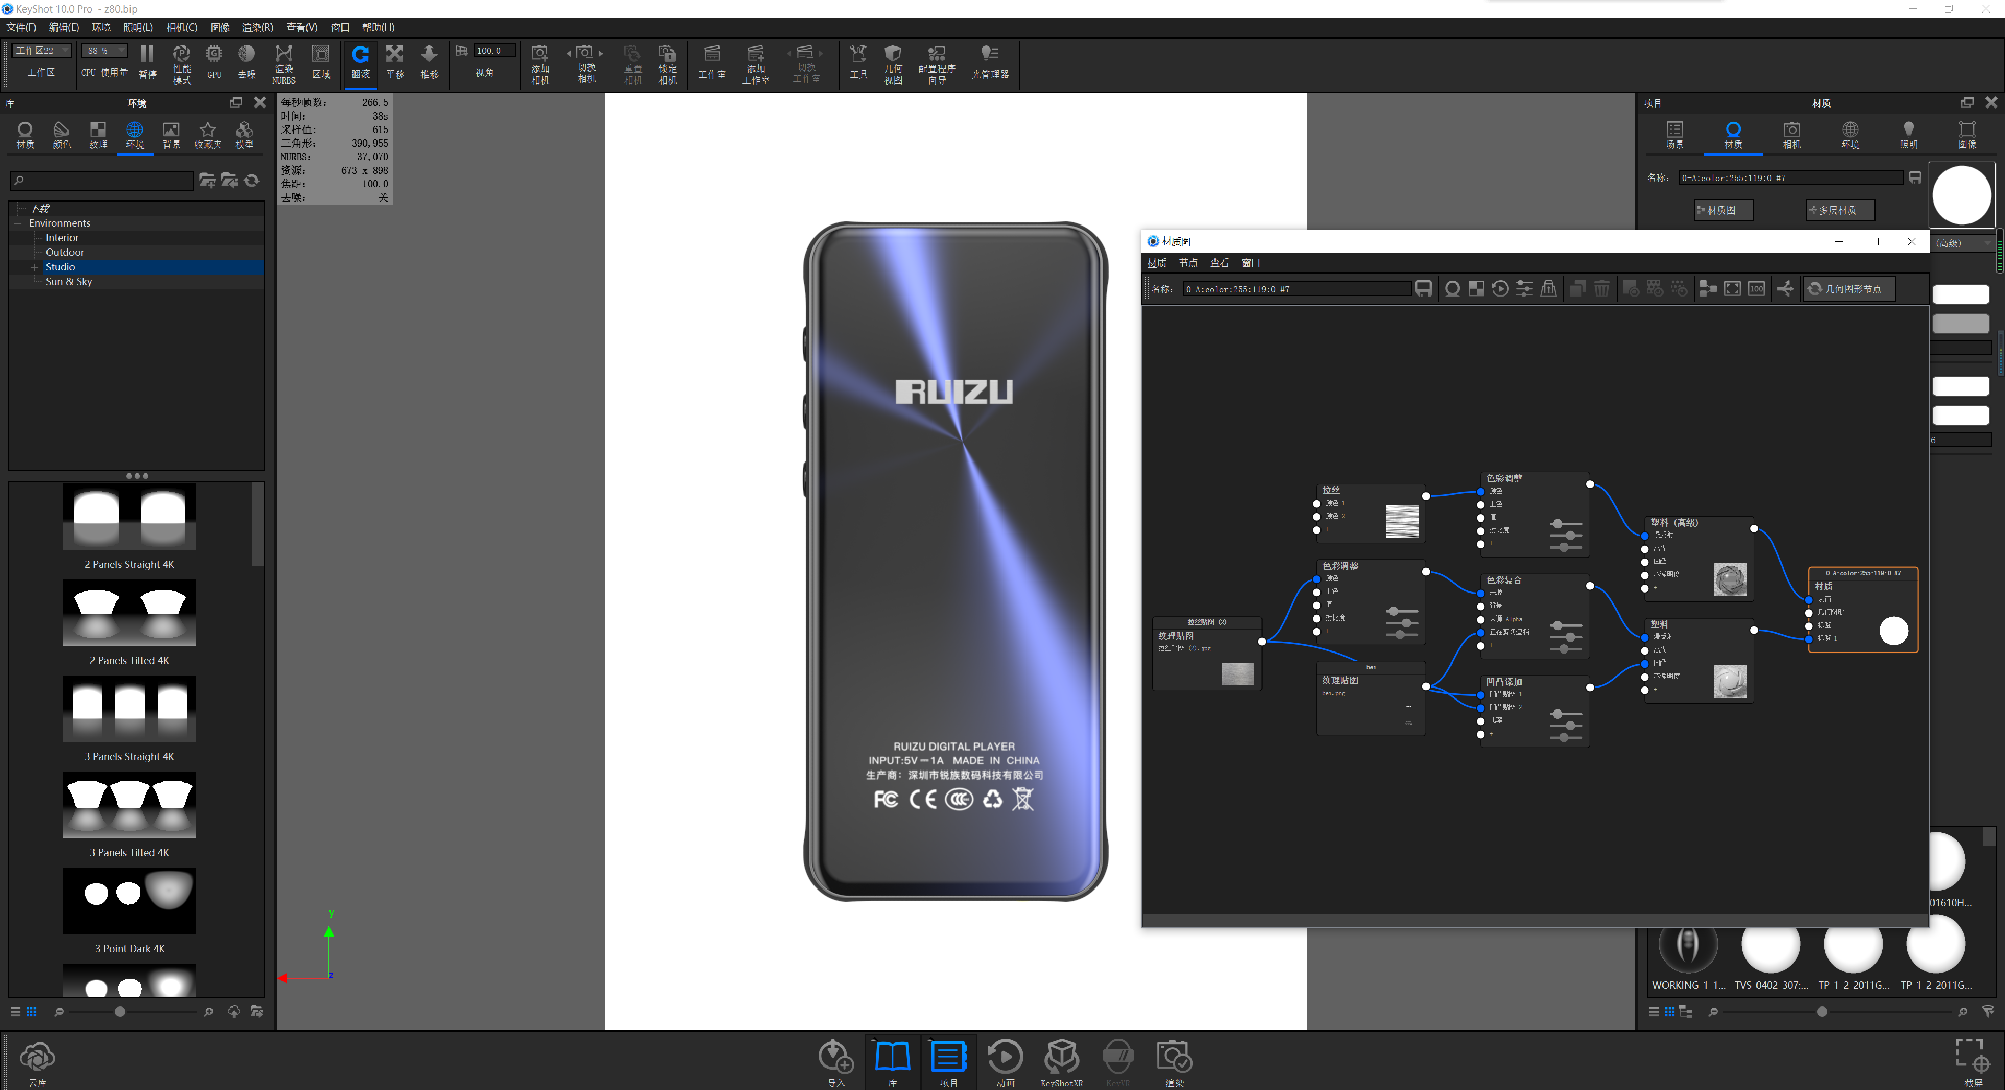This screenshot has height=1090, width=2005.
Task: Activate the 几何视图 (Geometry View) tool
Action: tap(893, 62)
